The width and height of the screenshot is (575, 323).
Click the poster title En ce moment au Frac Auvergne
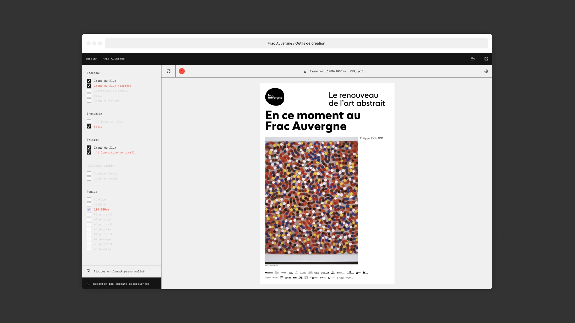click(x=313, y=121)
